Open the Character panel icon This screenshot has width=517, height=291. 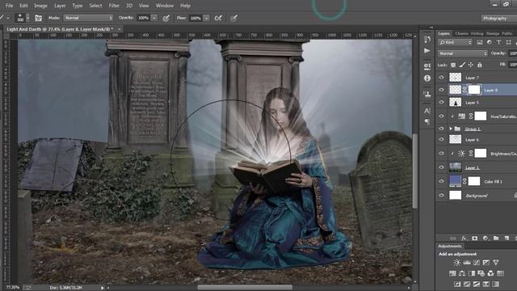tap(427, 111)
